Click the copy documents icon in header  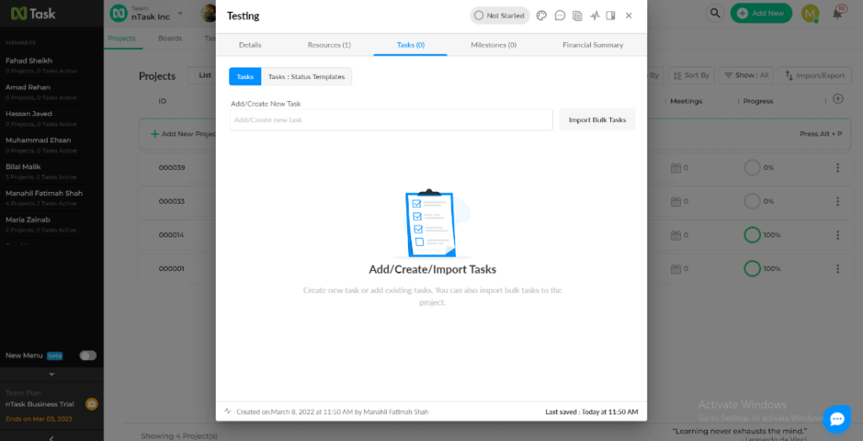click(x=577, y=15)
